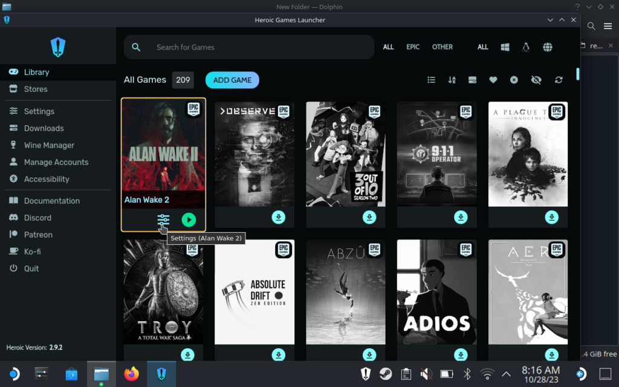Open Accessibility settings in sidebar

(x=58, y=179)
